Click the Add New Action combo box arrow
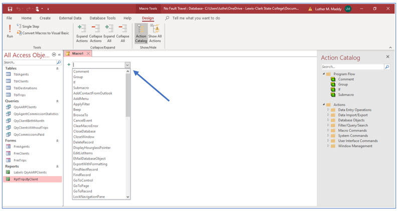This screenshot has height=211, width=403. tap(127, 65)
